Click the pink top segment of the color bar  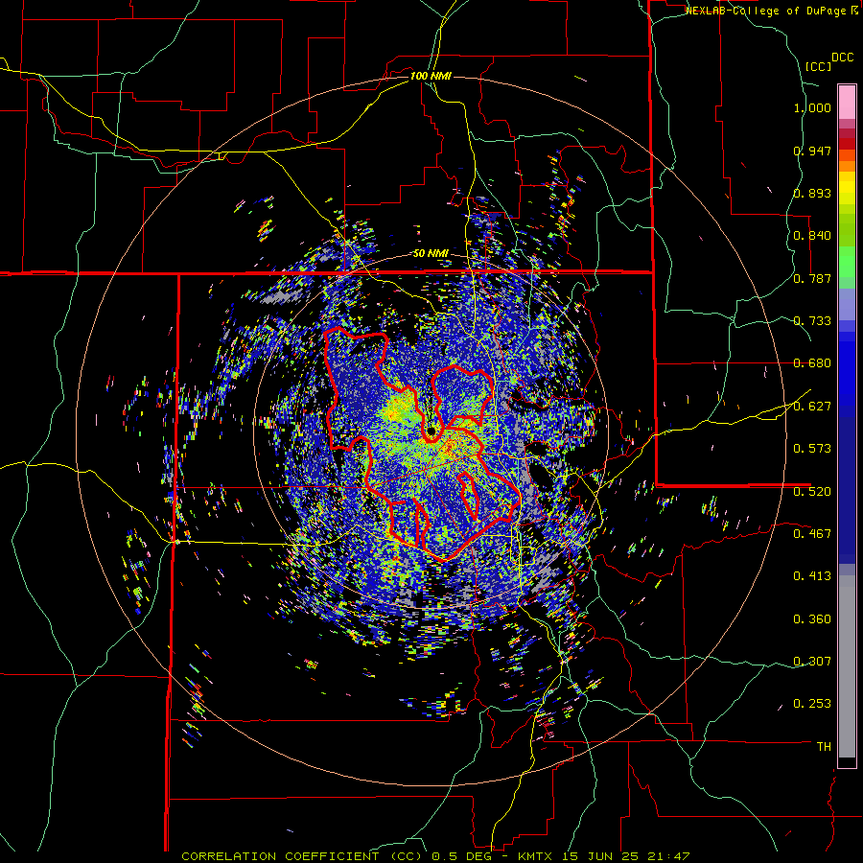pos(847,102)
